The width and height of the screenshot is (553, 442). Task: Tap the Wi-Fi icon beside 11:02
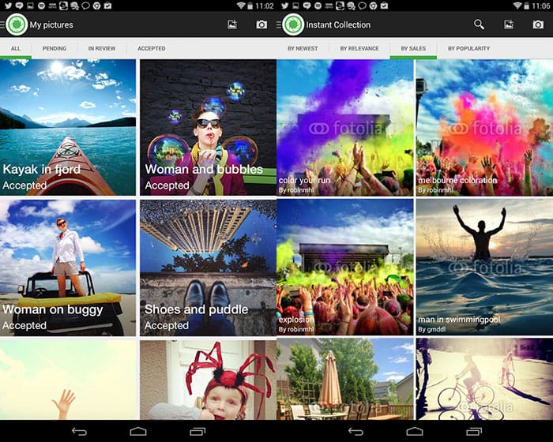click(x=241, y=6)
